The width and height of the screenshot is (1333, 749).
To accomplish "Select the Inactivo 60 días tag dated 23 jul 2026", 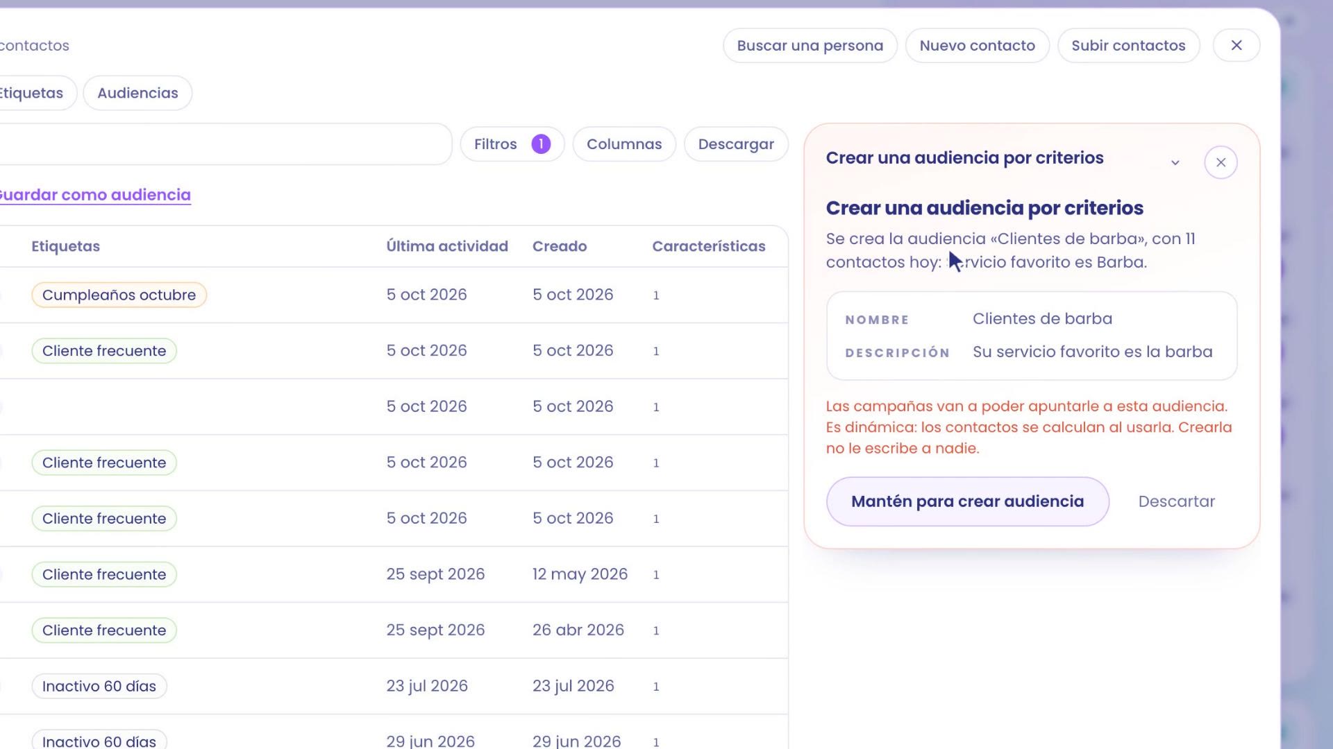I will 99,686.
